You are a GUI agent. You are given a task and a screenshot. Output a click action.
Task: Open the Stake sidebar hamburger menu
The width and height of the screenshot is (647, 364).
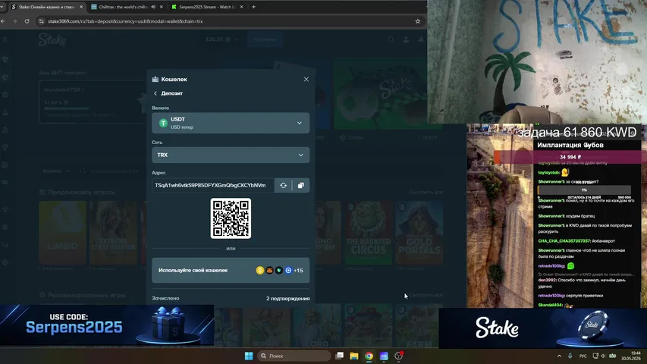click(x=5, y=39)
